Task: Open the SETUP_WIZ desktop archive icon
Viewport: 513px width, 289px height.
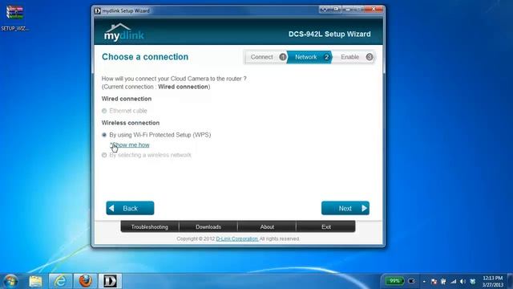Action: [x=14, y=17]
